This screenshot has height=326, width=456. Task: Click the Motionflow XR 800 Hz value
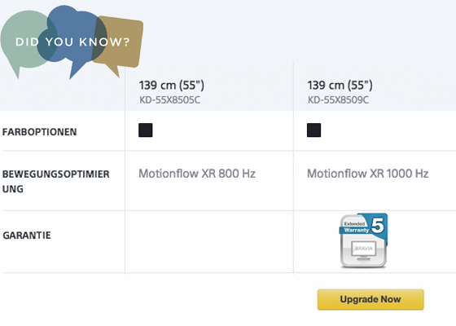[x=197, y=174]
